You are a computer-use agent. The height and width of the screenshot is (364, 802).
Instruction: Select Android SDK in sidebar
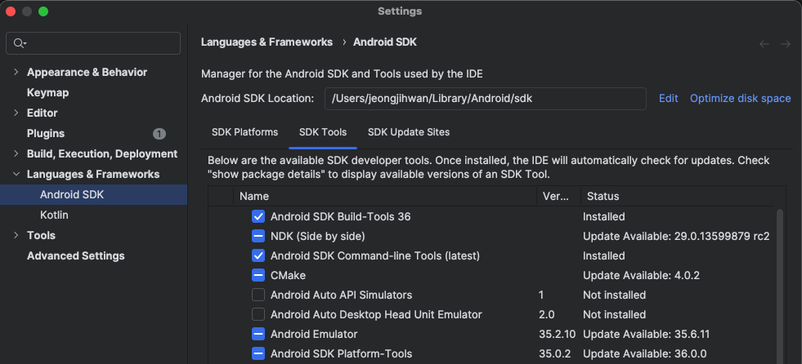click(x=93, y=194)
